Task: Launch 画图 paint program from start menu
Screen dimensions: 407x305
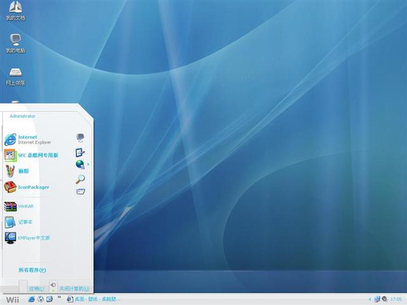Action: pyautogui.click(x=17, y=171)
